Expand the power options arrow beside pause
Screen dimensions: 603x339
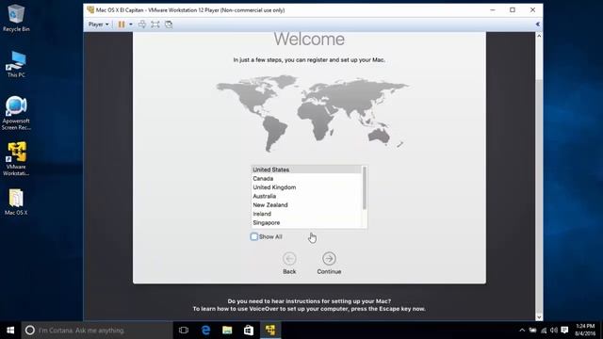[131, 24]
